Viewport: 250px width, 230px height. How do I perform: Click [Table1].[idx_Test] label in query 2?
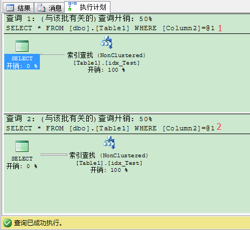109,163
